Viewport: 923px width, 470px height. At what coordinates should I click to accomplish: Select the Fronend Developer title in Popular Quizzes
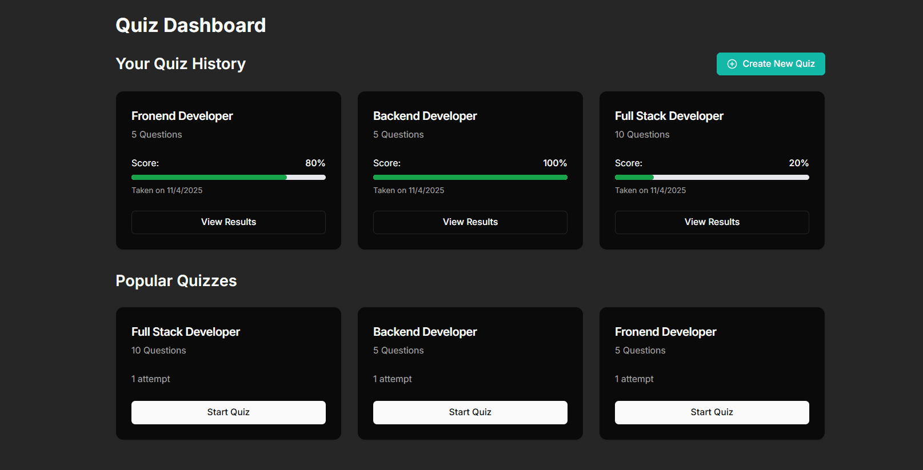[x=666, y=332]
